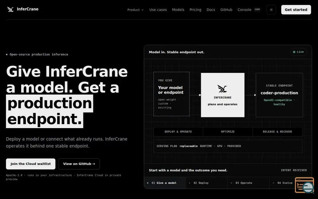318x199 pixels.
Task: Click the Console nav item
Action: tap(244, 10)
